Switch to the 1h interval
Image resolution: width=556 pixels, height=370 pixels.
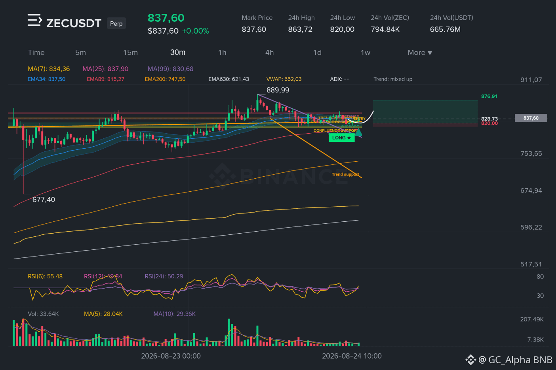222,53
